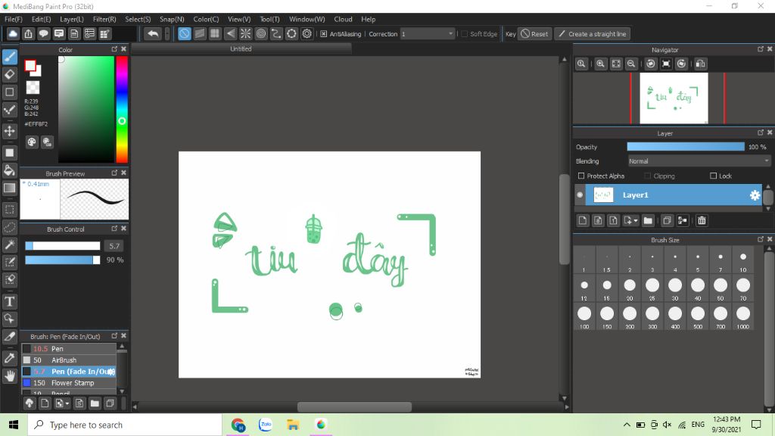Click the rainbow hue strip
The image size is (775, 436).
pyautogui.click(x=122, y=109)
